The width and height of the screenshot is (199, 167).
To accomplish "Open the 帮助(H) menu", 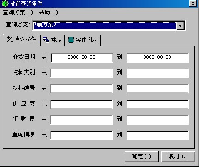I will 48,12.
